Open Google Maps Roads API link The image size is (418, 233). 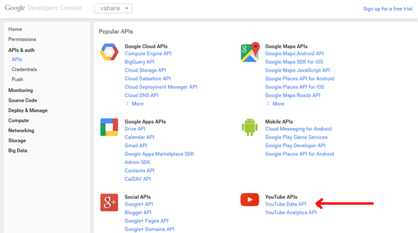[293, 96]
